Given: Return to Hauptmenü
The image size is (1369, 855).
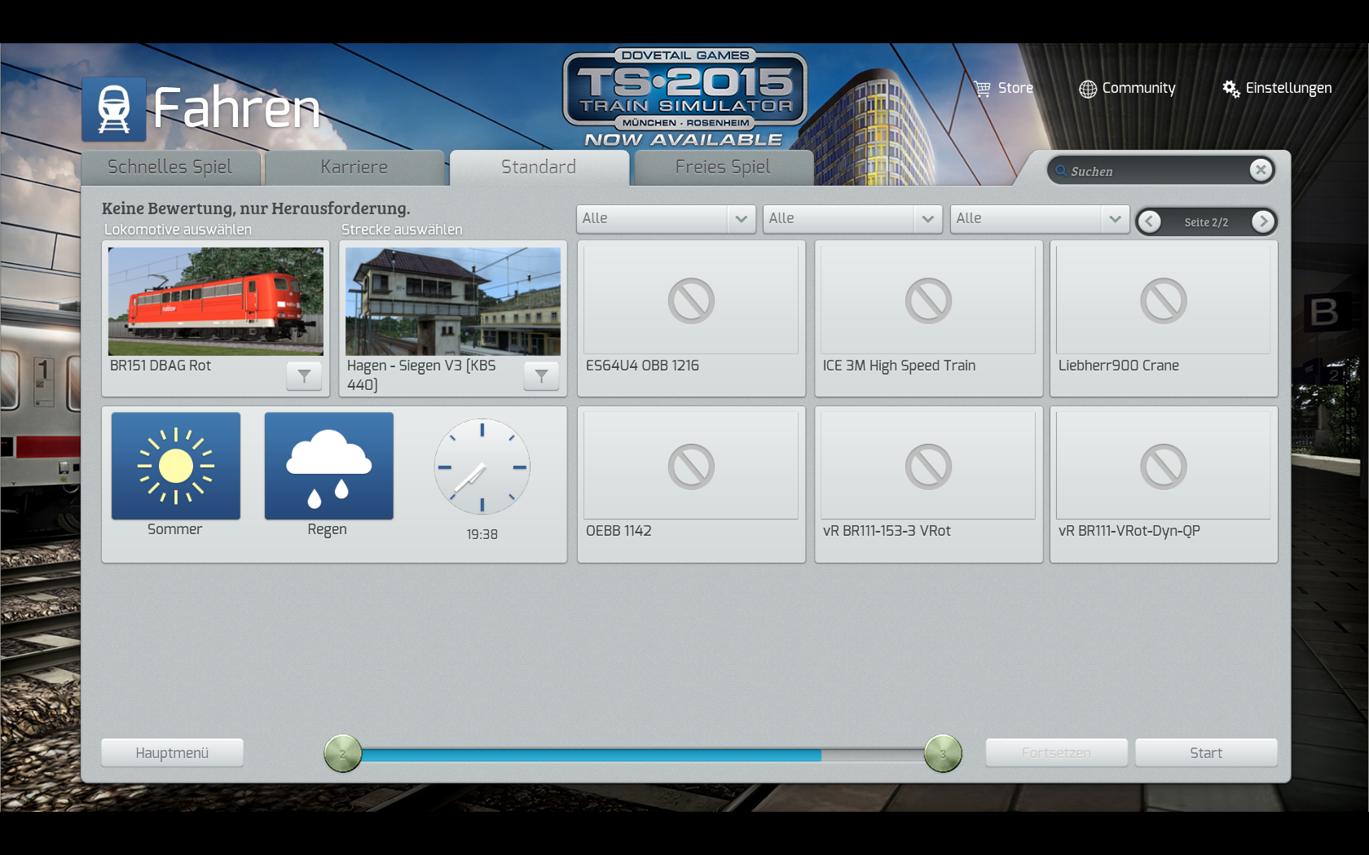Looking at the screenshot, I should [172, 752].
